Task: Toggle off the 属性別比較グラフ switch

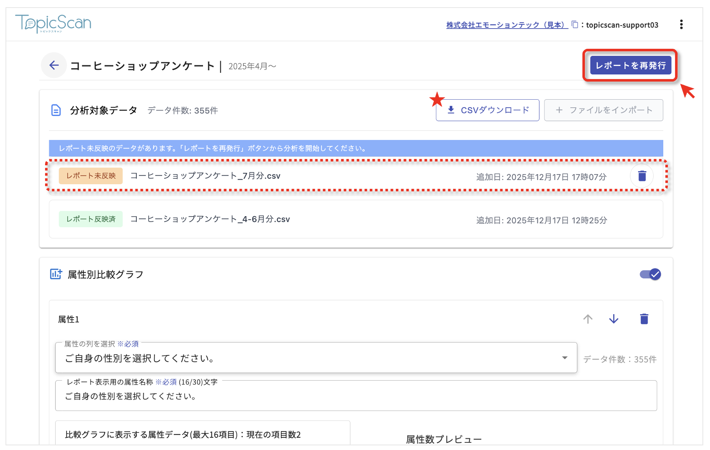Action: (x=650, y=274)
